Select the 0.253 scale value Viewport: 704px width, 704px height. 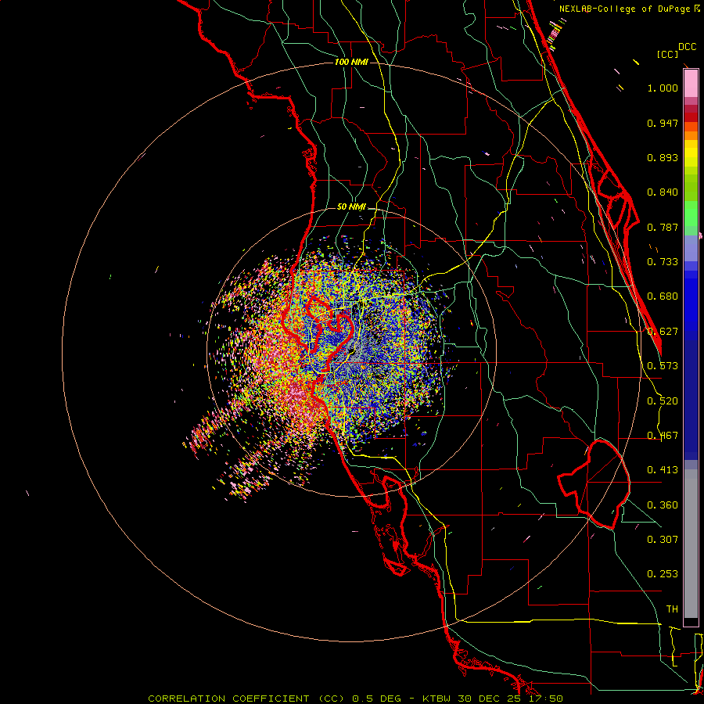coord(663,574)
